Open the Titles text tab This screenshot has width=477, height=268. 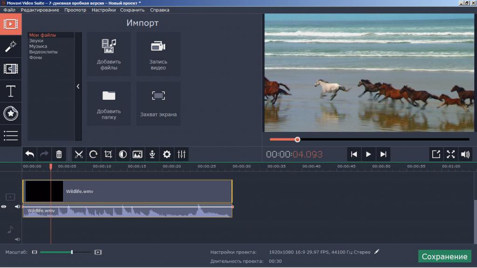pos(11,91)
